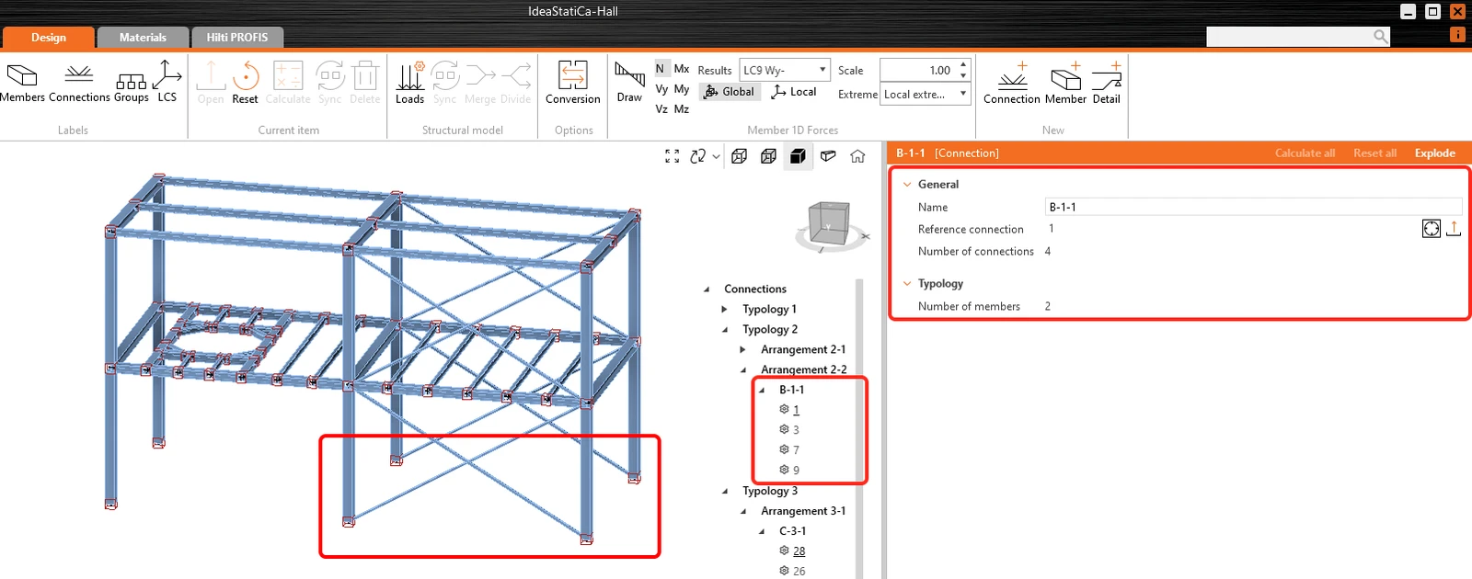
Task: Click the rotate view icon
Action: pos(698,156)
